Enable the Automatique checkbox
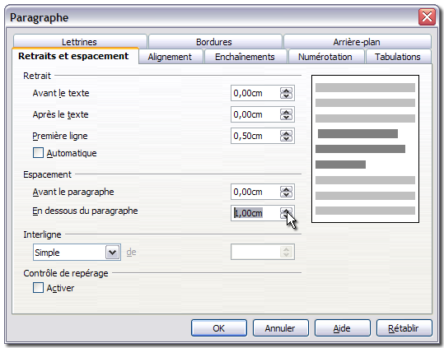Viewport: 444px width, 348px height. pyautogui.click(x=38, y=153)
